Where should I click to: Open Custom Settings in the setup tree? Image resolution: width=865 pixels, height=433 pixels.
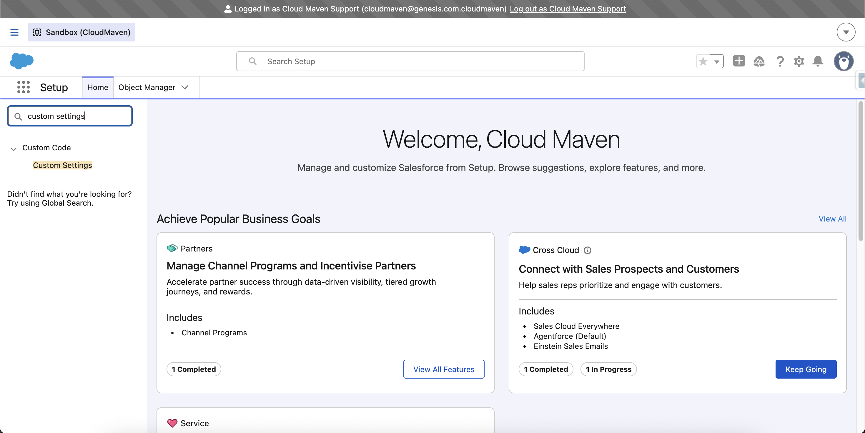[x=62, y=165]
